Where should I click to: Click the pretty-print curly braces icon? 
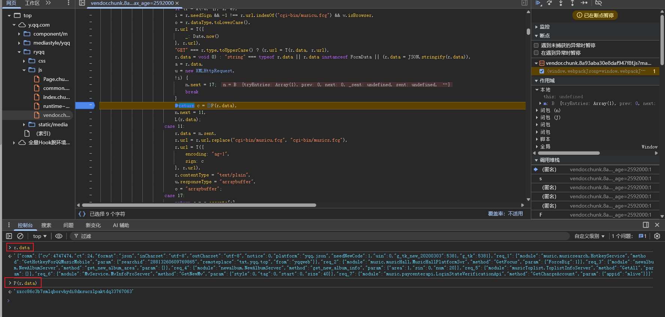(x=82, y=214)
